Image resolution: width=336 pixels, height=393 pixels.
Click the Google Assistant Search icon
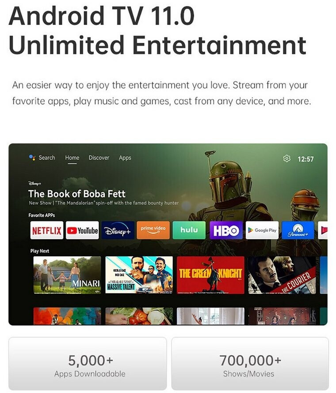pyautogui.click(x=32, y=158)
